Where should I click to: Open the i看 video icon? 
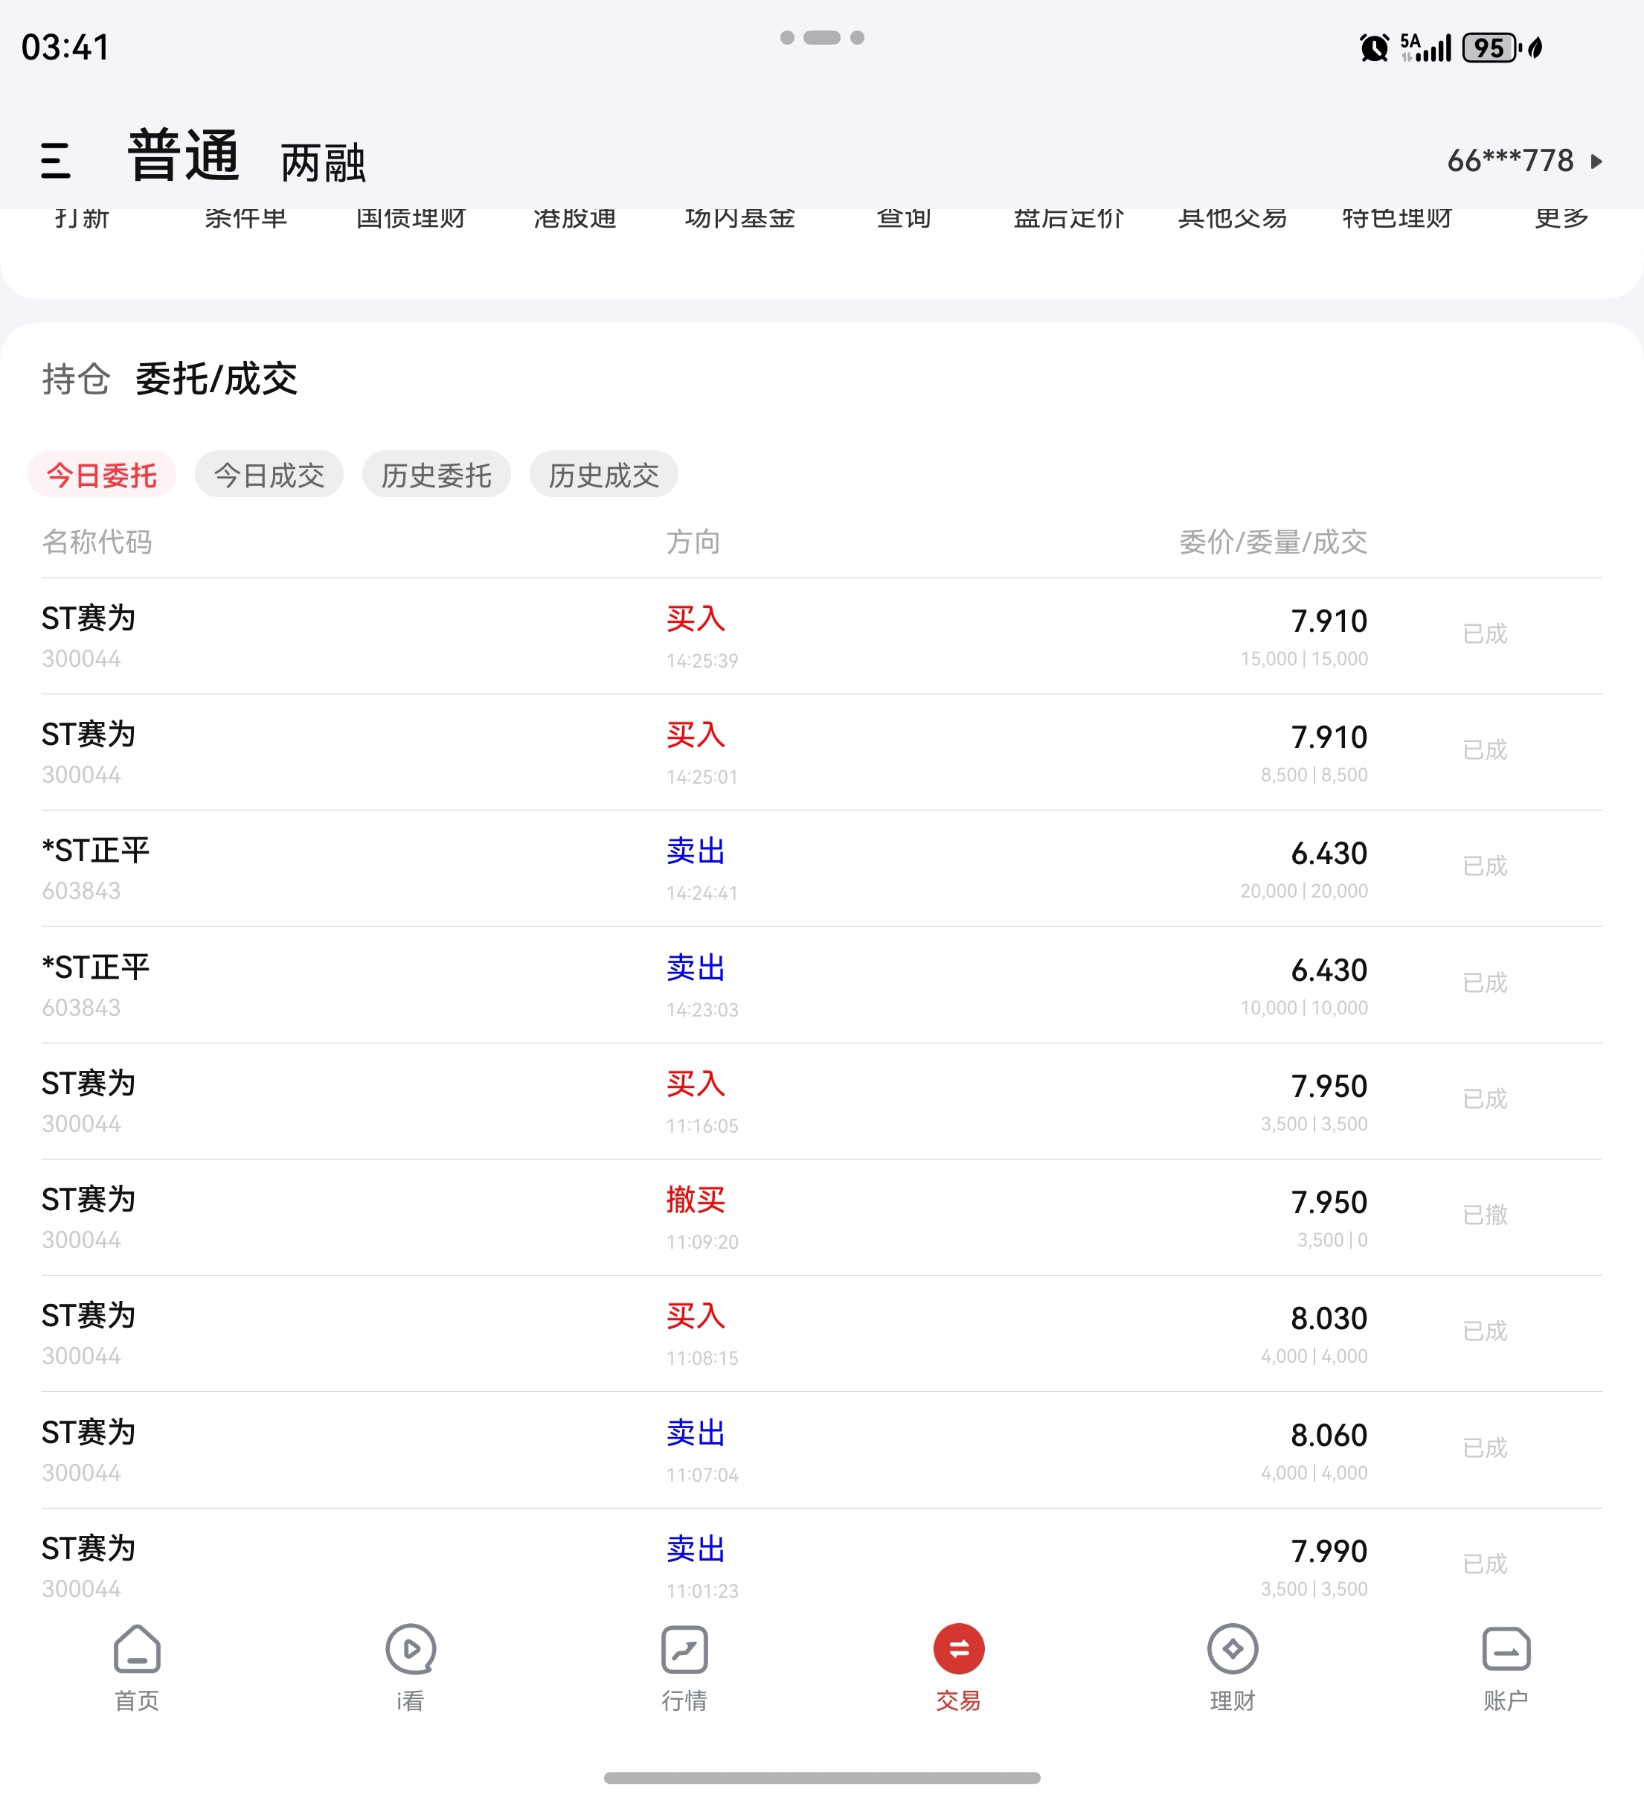410,1649
